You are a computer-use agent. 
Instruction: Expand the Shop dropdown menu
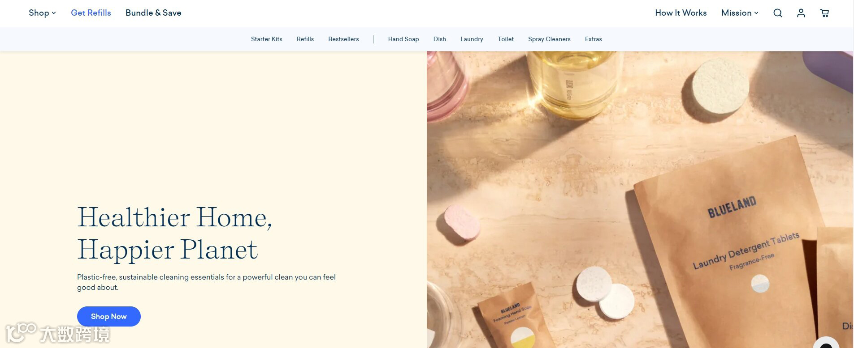coord(42,13)
